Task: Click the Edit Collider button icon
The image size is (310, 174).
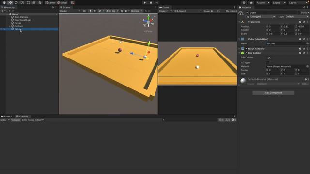Action: (269, 58)
